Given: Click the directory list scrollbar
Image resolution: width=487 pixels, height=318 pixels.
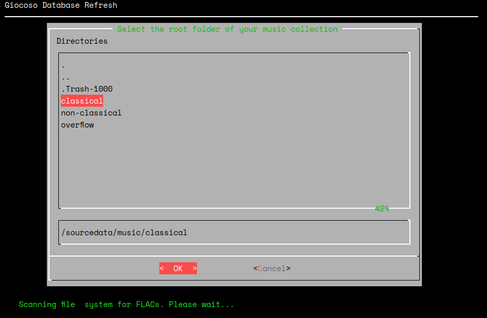Looking at the screenshot, I should click(410, 130).
